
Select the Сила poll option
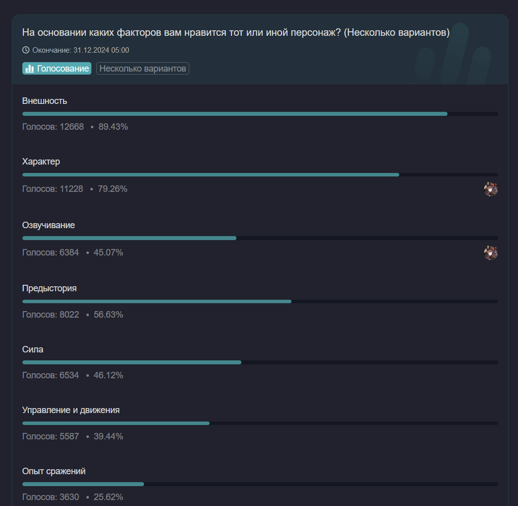33,349
